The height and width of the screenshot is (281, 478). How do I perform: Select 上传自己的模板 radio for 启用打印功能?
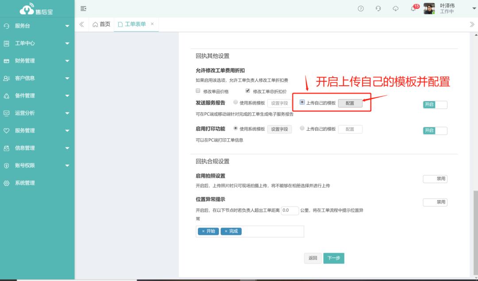[302, 129]
